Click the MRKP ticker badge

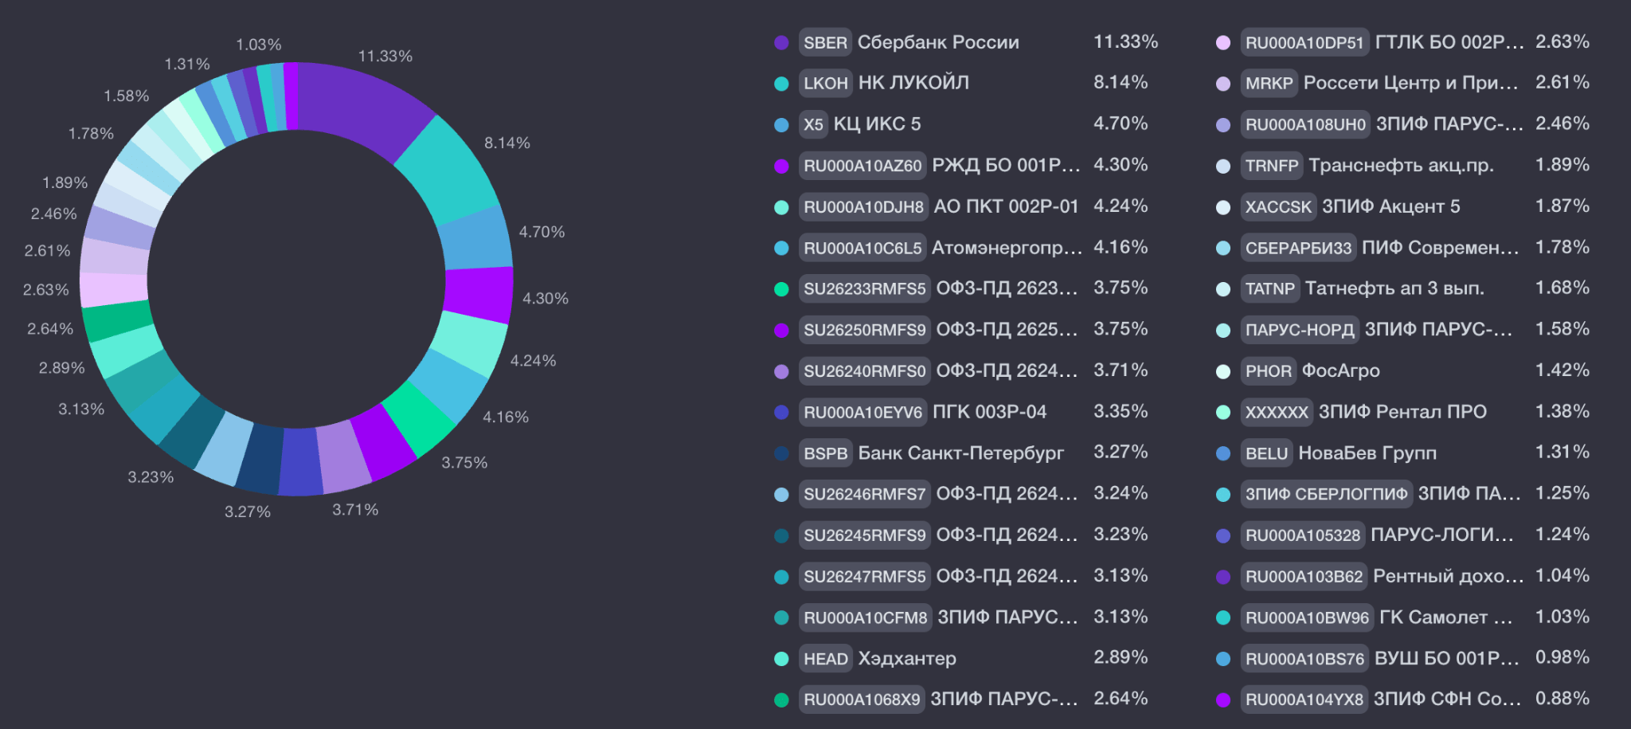[1269, 83]
